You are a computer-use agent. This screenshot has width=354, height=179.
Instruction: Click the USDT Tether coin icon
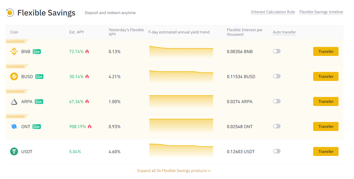point(14,151)
